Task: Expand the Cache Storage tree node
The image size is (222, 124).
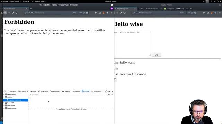Action: [4, 94]
